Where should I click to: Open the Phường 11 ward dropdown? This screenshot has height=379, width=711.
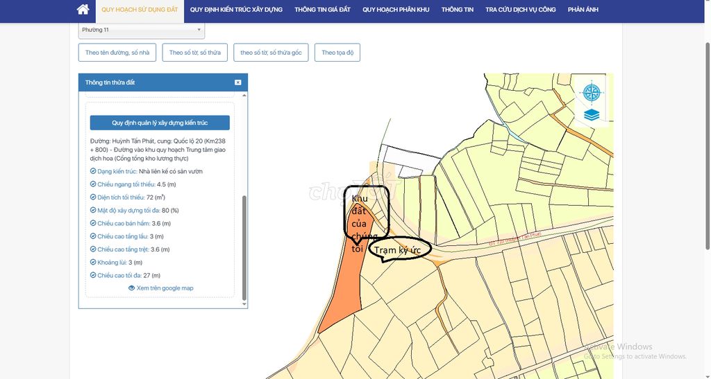pos(141,30)
